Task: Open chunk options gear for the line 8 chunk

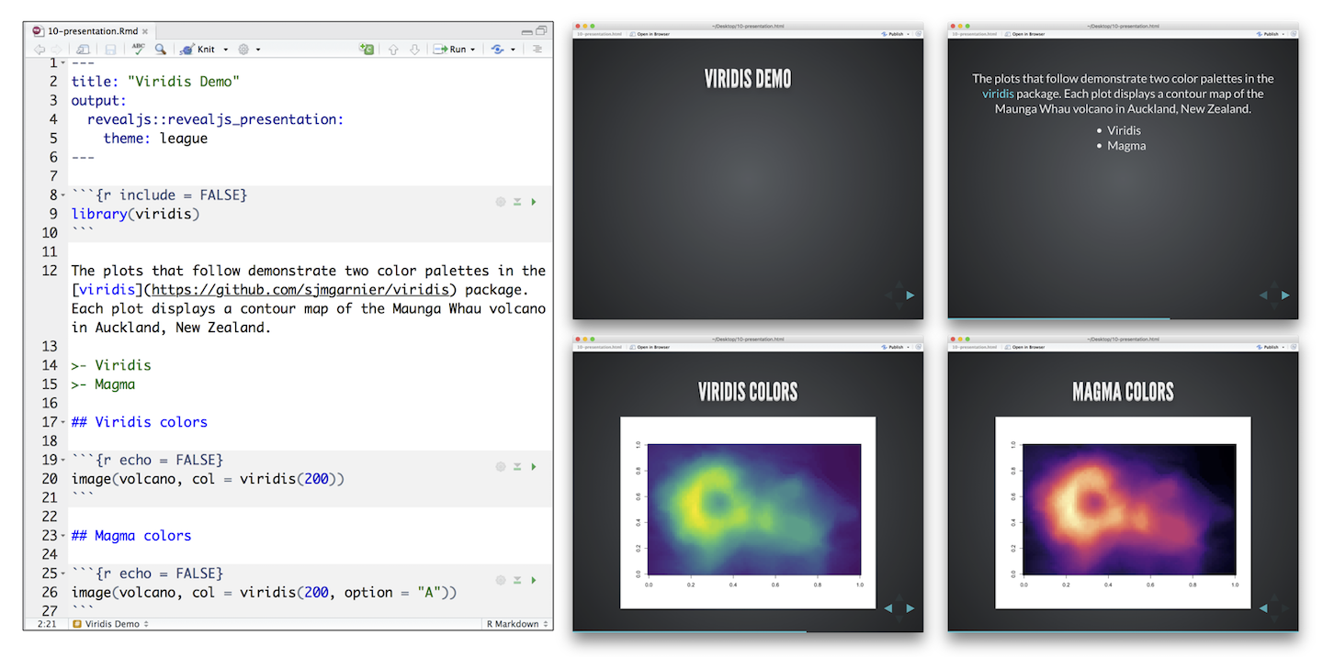Action: tap(501, 201)
